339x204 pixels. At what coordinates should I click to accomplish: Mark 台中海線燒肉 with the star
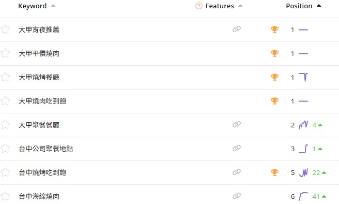(5, 196)
